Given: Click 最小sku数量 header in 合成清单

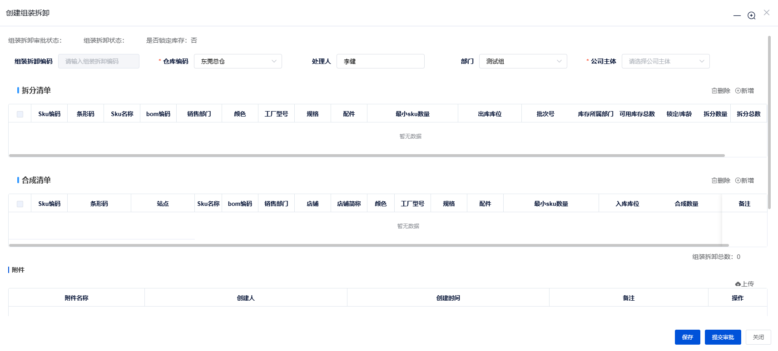Looking at the screenshot, I should tap(551, 204).
